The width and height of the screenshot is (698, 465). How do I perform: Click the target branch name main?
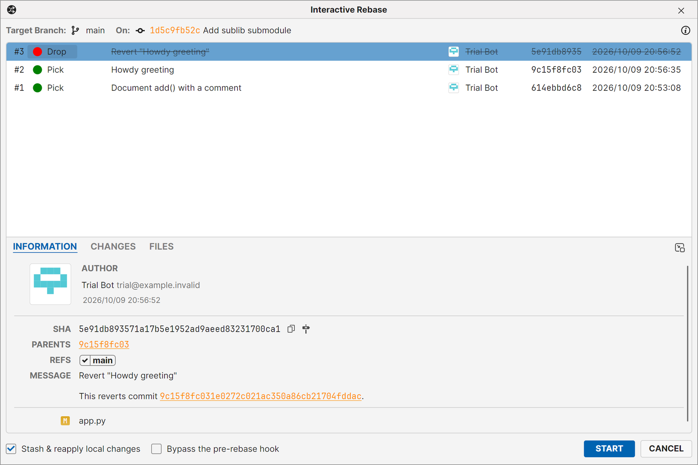point(95,31)
